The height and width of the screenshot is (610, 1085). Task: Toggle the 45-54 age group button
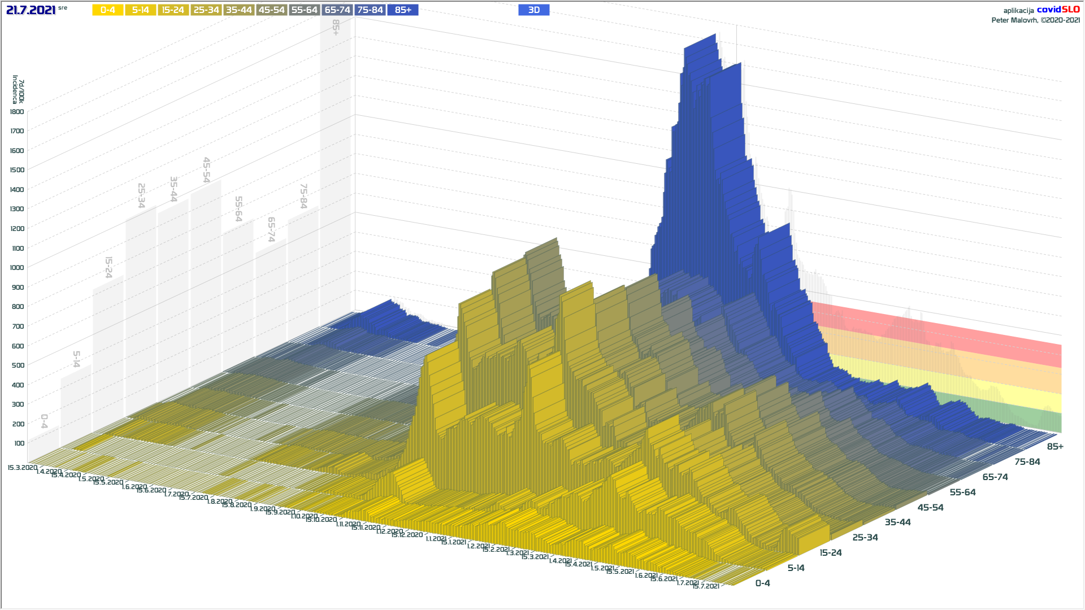[x=271, y=10]
